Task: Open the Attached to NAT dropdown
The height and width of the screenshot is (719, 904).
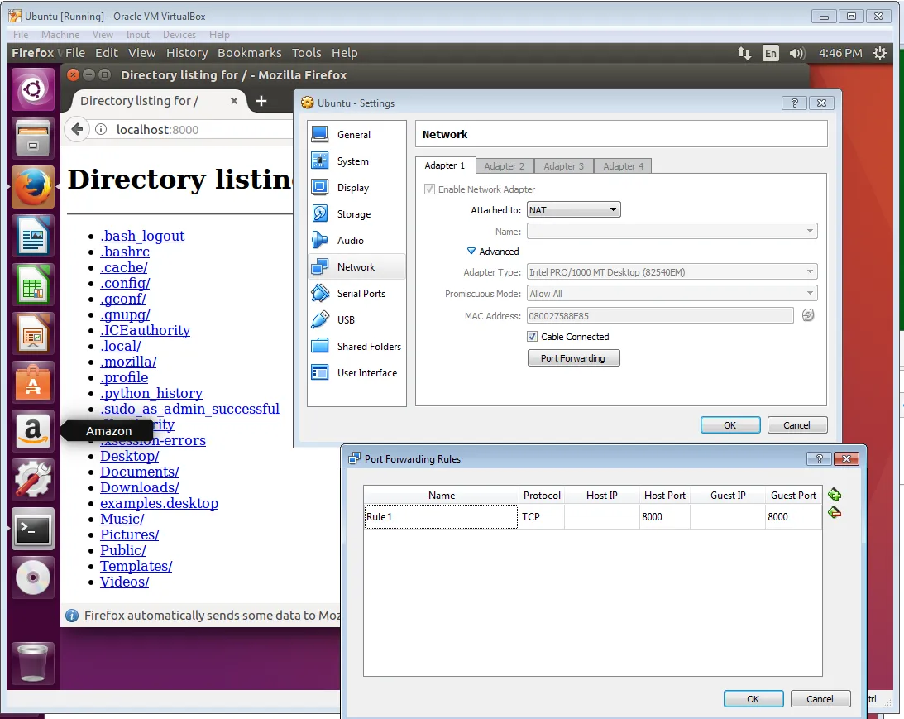Action: pyautogui.click(x=574, y=210)
